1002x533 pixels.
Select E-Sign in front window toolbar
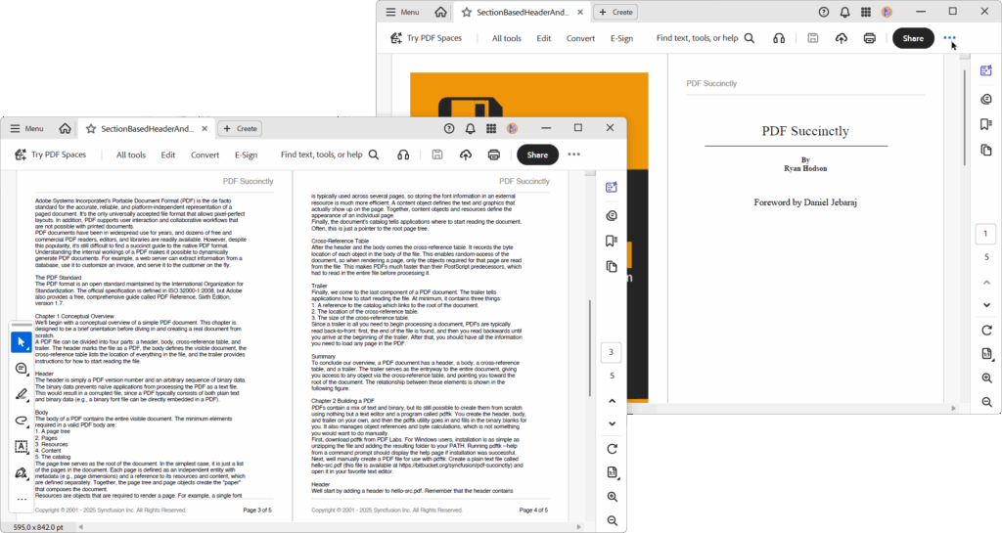pos(246,155)
